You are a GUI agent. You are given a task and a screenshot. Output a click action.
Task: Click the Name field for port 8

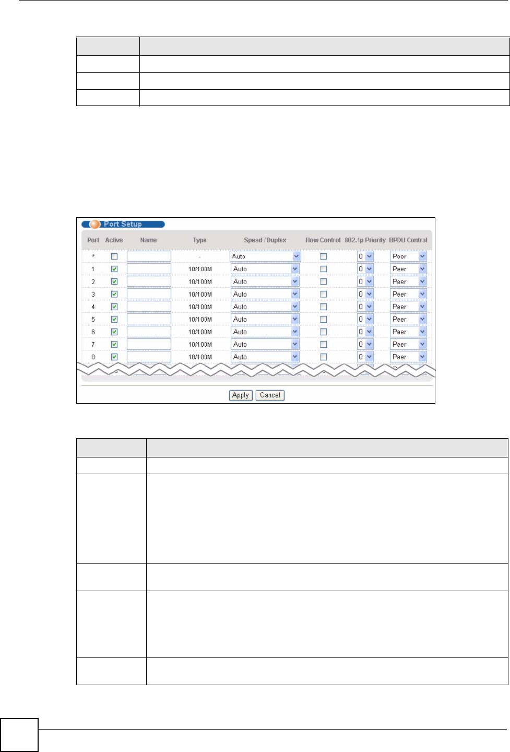point(149,357)
